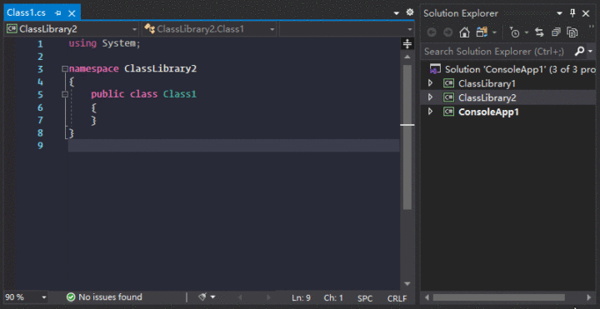Click next issue arrow in status strip
Image resolution: width=600 pixels, height=309 pixels.
[x=268, y=297]
